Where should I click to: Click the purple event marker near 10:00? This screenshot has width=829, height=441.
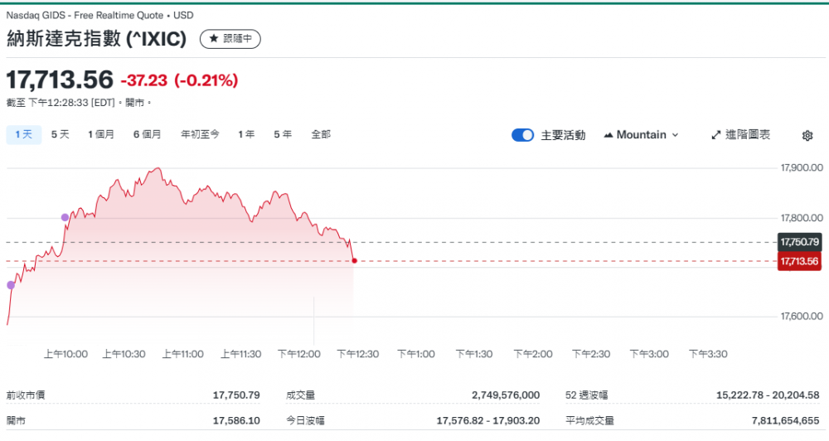tap(65, 217)
